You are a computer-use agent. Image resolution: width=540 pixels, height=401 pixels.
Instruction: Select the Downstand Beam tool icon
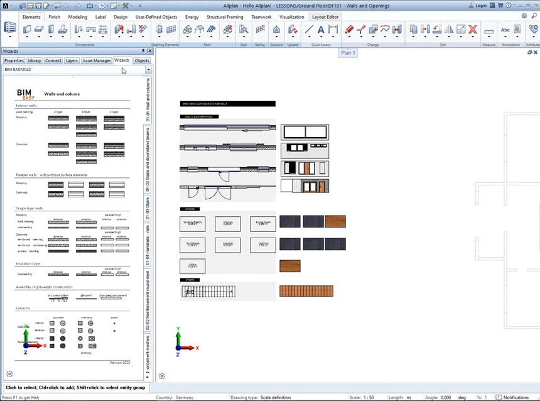click(91, 30)
